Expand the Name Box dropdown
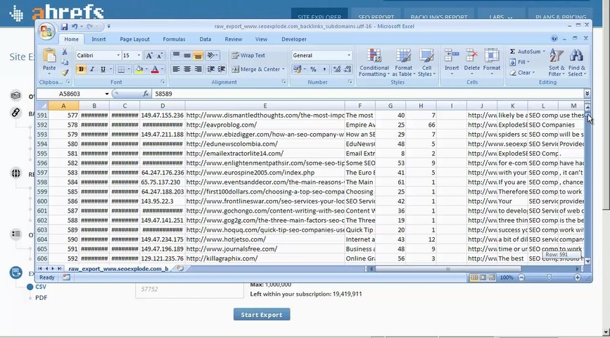The image size is (610, 338). click(107, 94)
